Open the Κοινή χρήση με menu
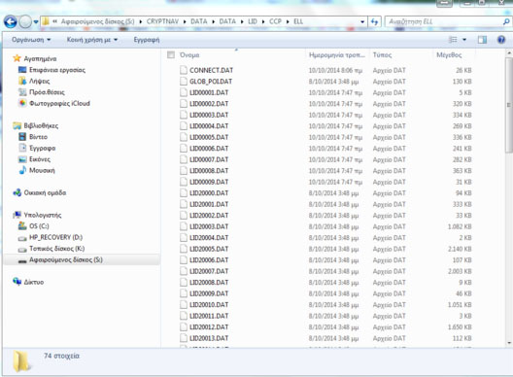The width and height of the screenshot is (513, 377). (x=92, y=40)
